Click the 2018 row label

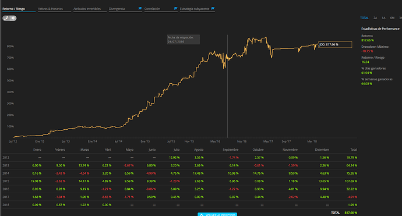(6, 205)
